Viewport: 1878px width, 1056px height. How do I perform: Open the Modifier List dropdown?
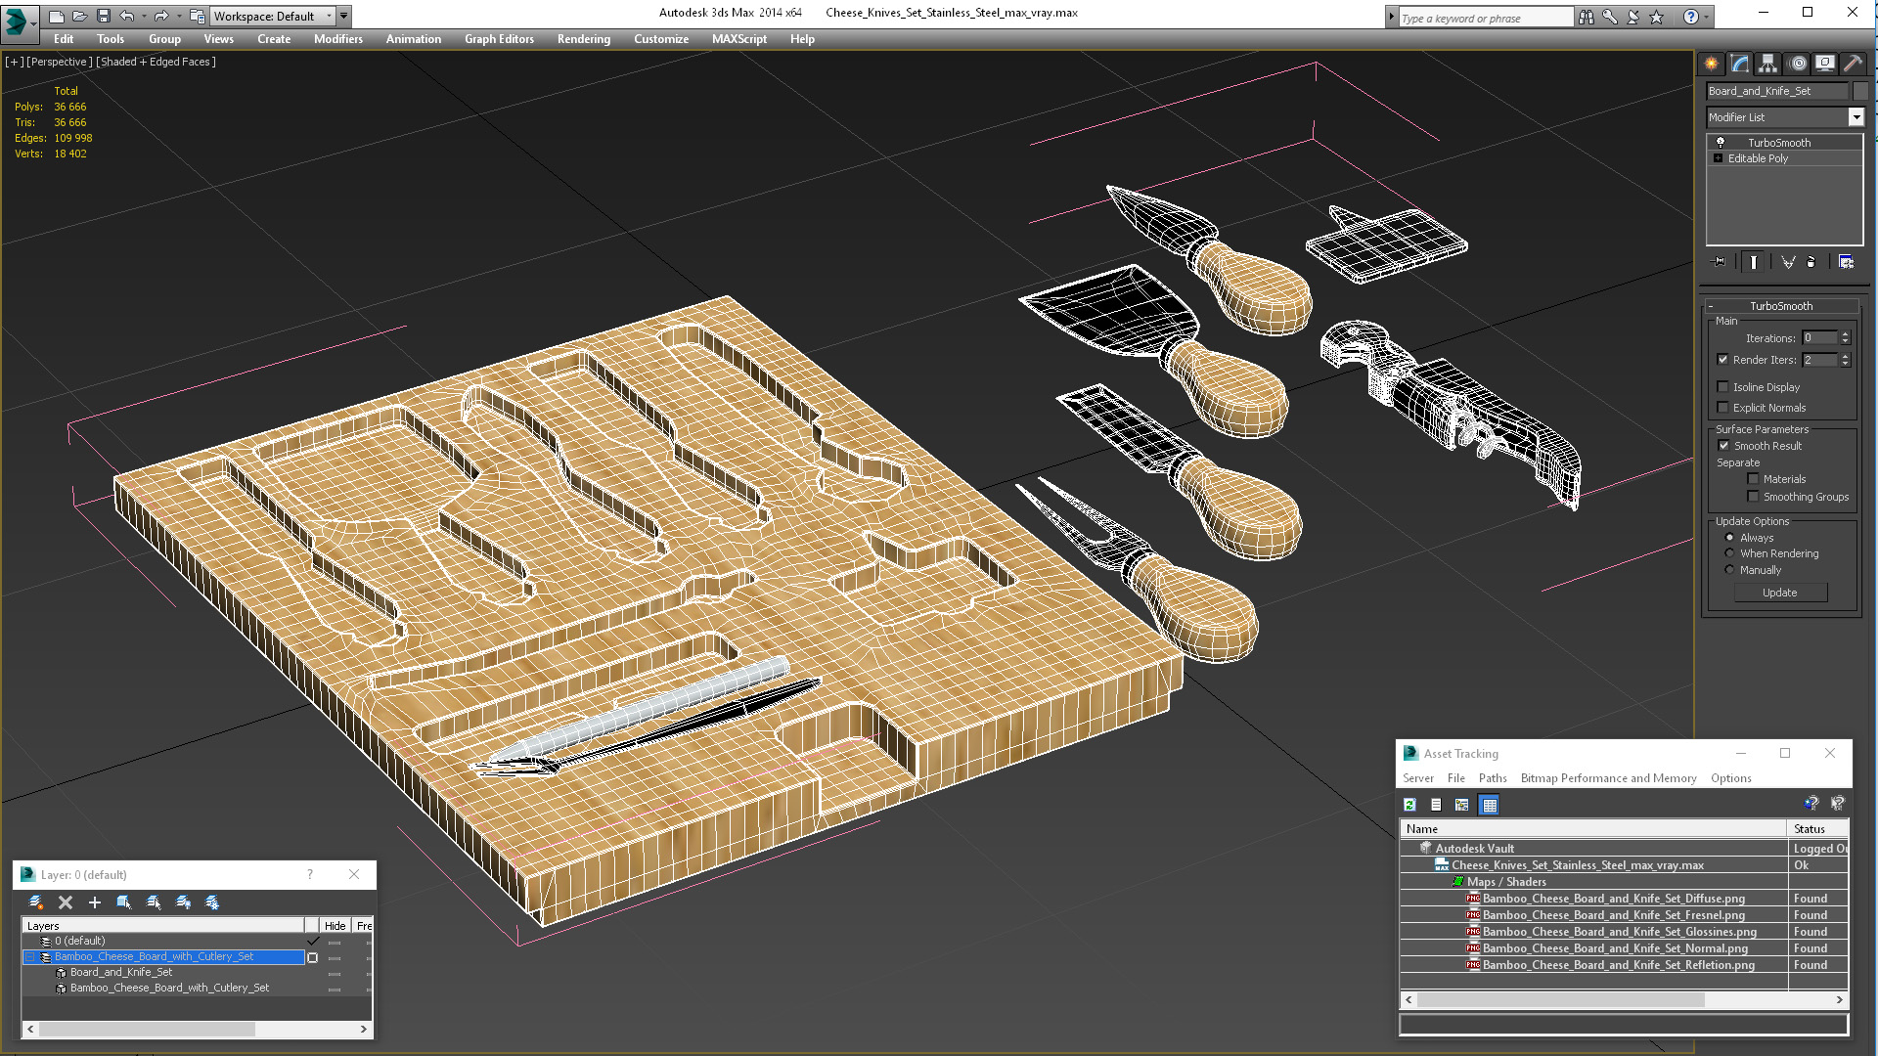point(1856,116)
